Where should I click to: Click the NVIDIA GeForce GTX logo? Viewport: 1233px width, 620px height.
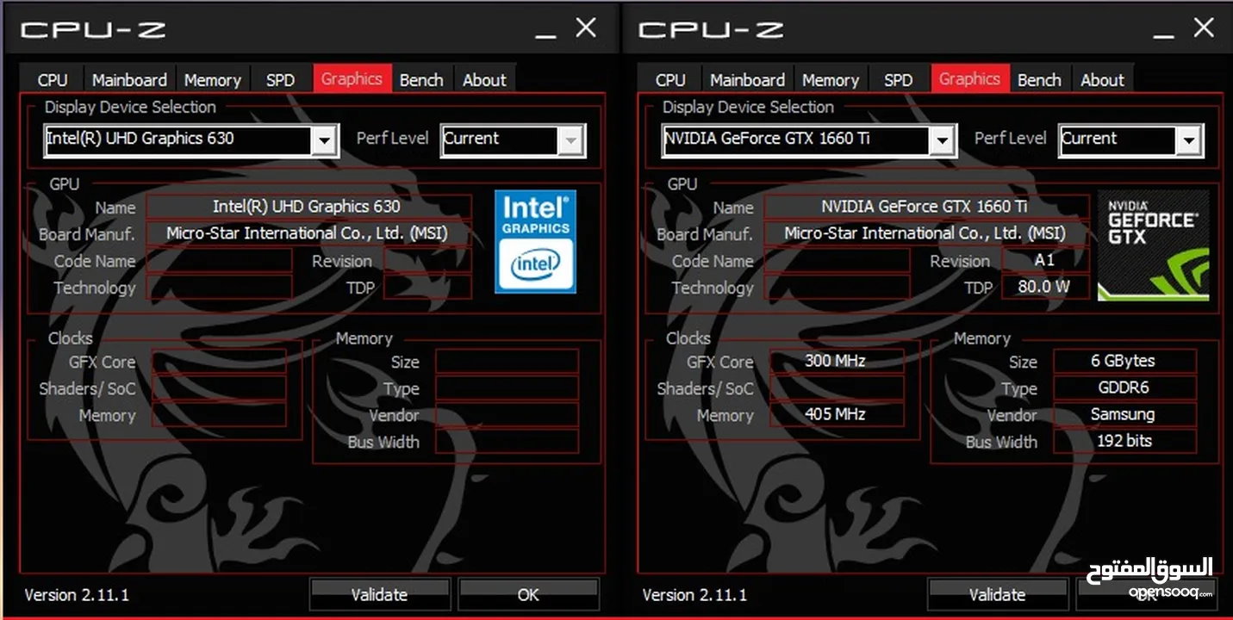pyautogui.click(x=1153, y=245)
